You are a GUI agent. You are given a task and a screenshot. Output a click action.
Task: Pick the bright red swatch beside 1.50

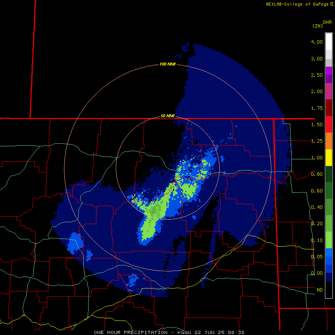(x=329, y=124)
